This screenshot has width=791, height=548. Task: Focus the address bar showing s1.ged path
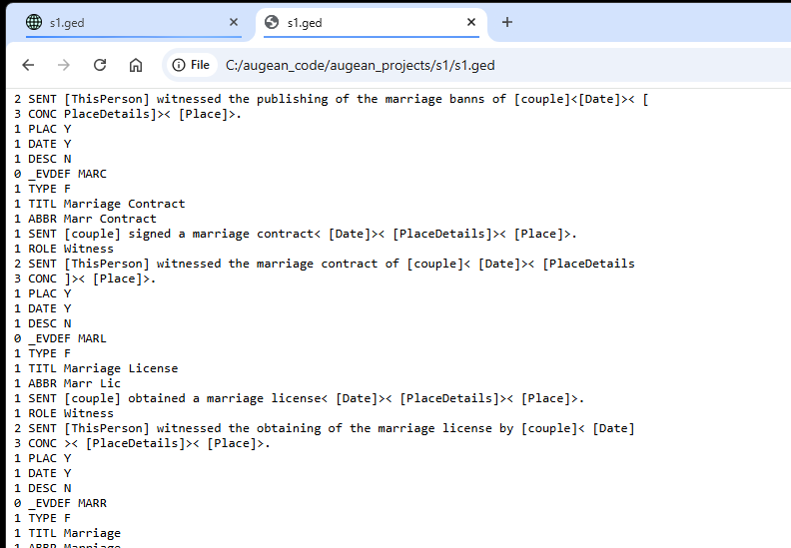(x=449, y=65)
